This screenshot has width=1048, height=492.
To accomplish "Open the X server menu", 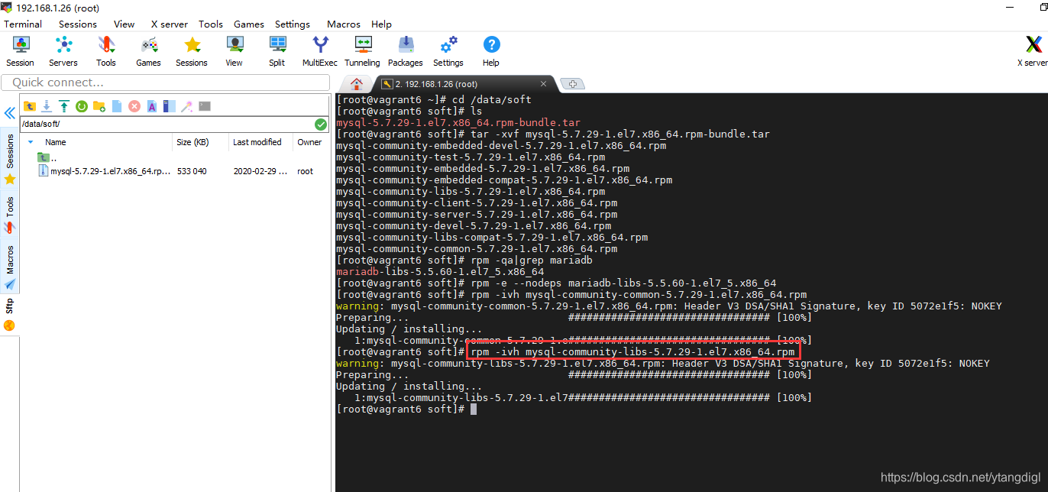I will click(169, 24).
